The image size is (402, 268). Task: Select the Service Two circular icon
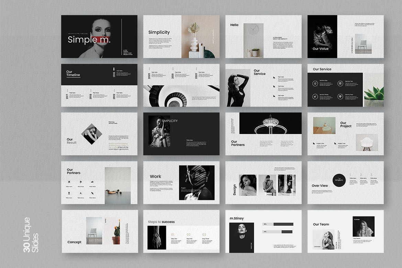pos(339,83)
